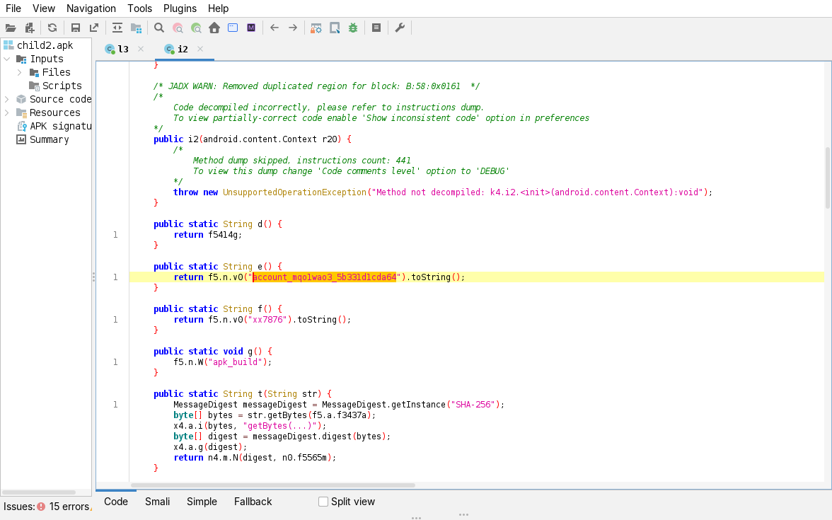Viewport: 832px width, 520px height.
Task: Open the Tools menu
Action: pos(139,8)
